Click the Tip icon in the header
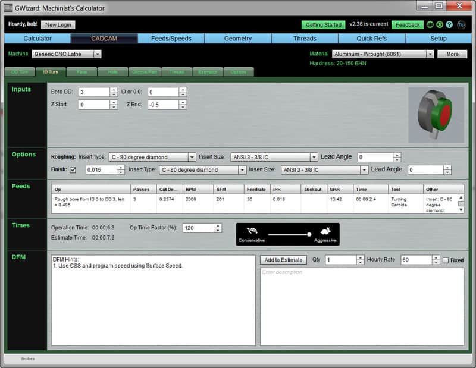 (x=461, y=25)
